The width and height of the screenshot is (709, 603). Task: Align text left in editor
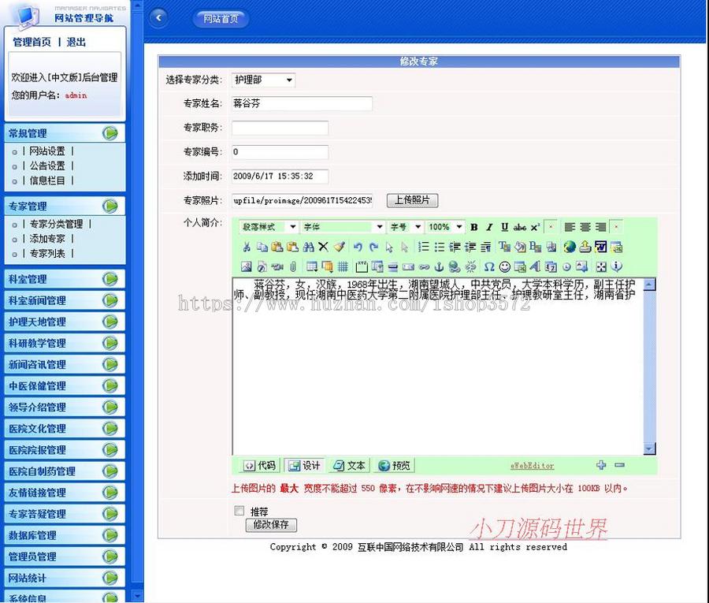click(570, 227)
